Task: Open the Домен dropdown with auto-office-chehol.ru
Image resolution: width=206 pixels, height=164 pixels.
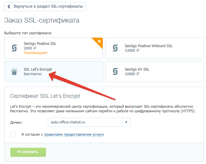Action: [x=89, y=122]
